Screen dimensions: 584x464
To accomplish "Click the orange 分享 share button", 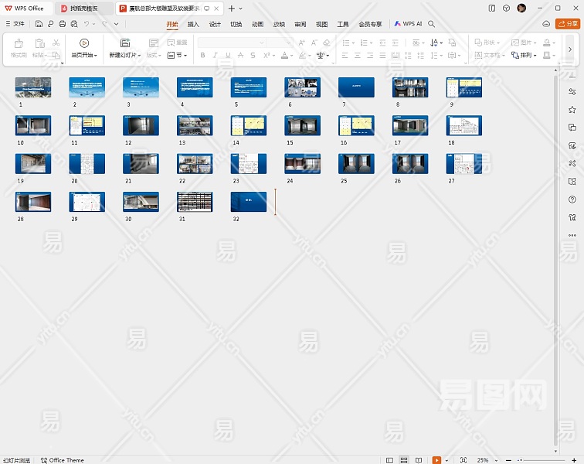I will click(x=567, y=24).
